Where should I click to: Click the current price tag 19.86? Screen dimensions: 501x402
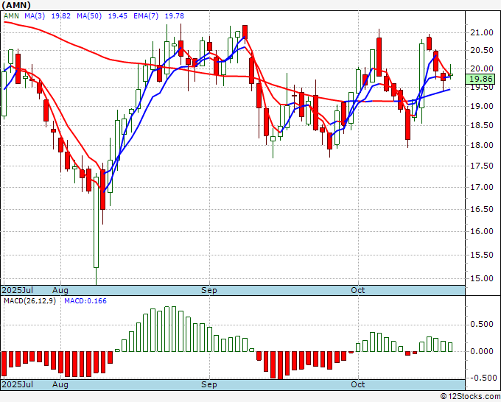point(480,79)
